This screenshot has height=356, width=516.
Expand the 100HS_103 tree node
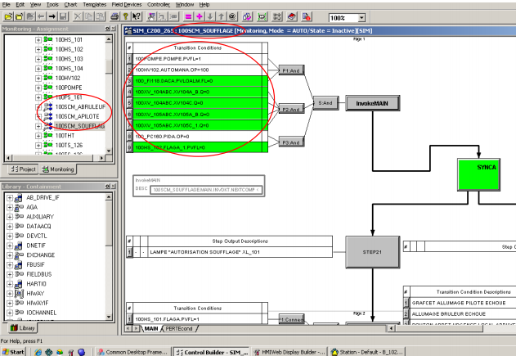coord(38,59)
